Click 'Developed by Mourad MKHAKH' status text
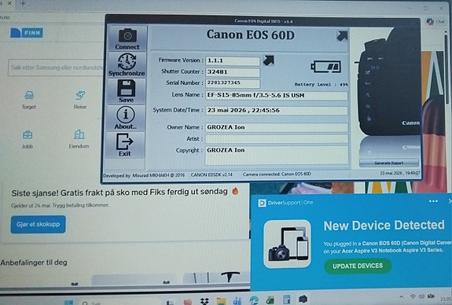Image resolution: width=452 pixels, height=305 pixels. coord(144,175)
